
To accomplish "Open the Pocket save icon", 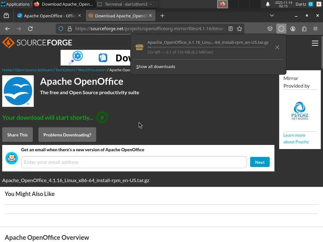I will [270, 29].
